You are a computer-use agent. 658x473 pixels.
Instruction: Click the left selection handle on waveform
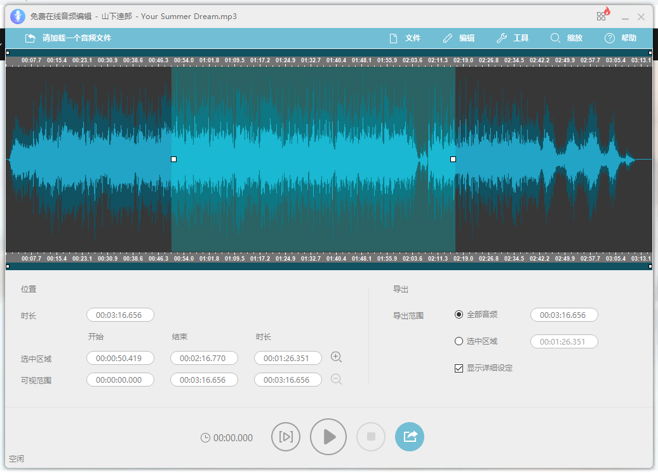(174, 159)
